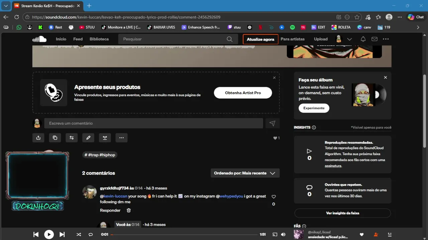This screenshot has height=240, width=428.
Task: Click the gyrzkfdhzjf734 username
Action: pyautogui.click(x=114, y=188)
